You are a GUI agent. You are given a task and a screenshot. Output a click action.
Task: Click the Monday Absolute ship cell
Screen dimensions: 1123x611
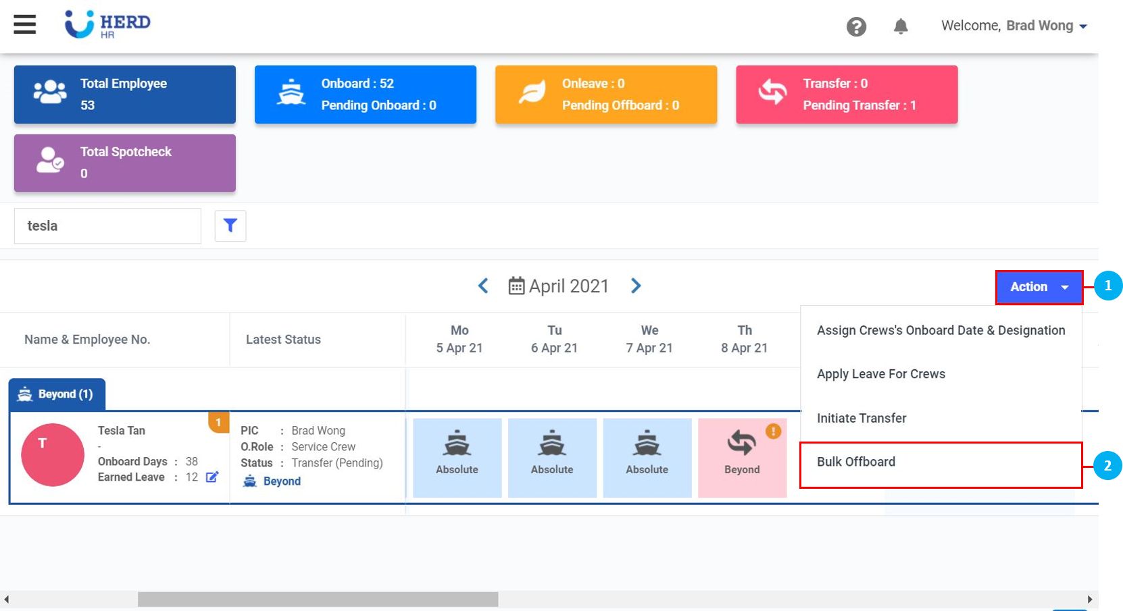pyautogui.click(x=457, y=457)
